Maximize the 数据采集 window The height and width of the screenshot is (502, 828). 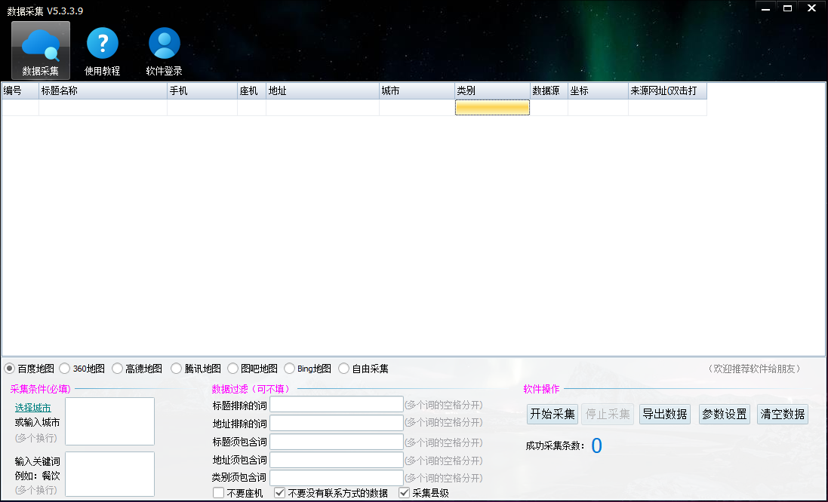[787, 8]
